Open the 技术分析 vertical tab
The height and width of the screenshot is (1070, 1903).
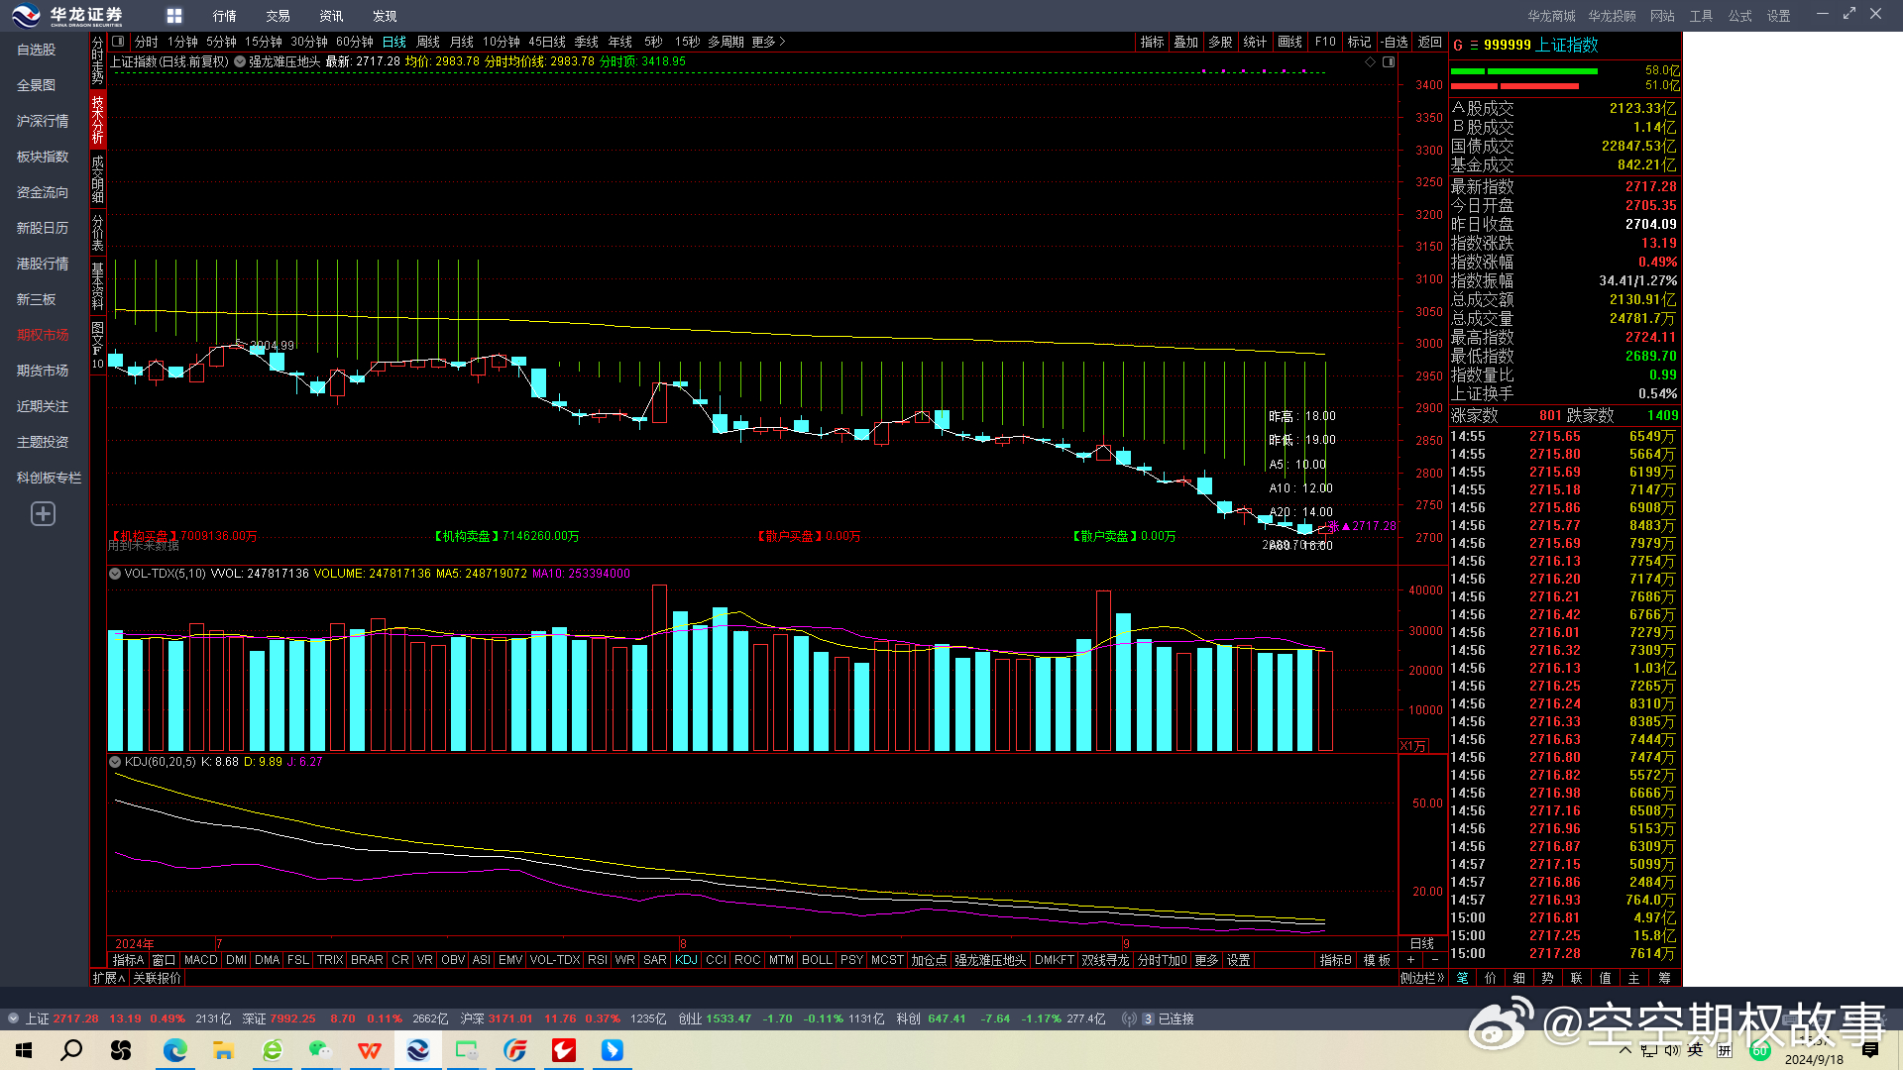click(x=97, y=120)
